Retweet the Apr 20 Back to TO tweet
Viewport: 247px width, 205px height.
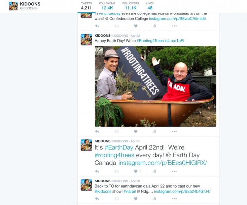click(x=116, y=199)
